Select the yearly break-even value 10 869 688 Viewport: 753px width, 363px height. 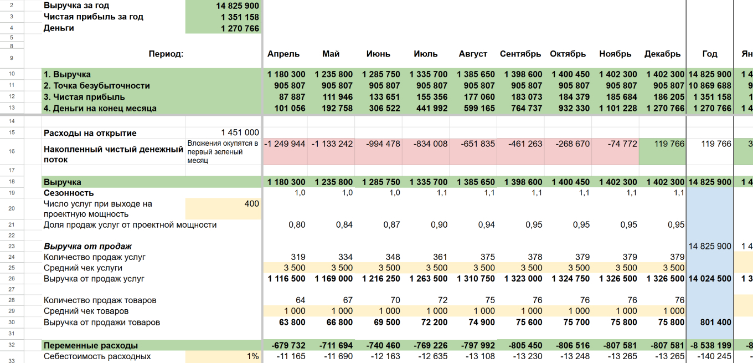click(x=709, y=85)
